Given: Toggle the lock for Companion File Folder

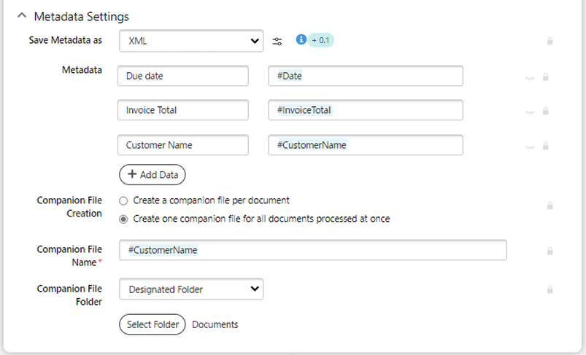Looking at the screenshot, I should point(550,289).
